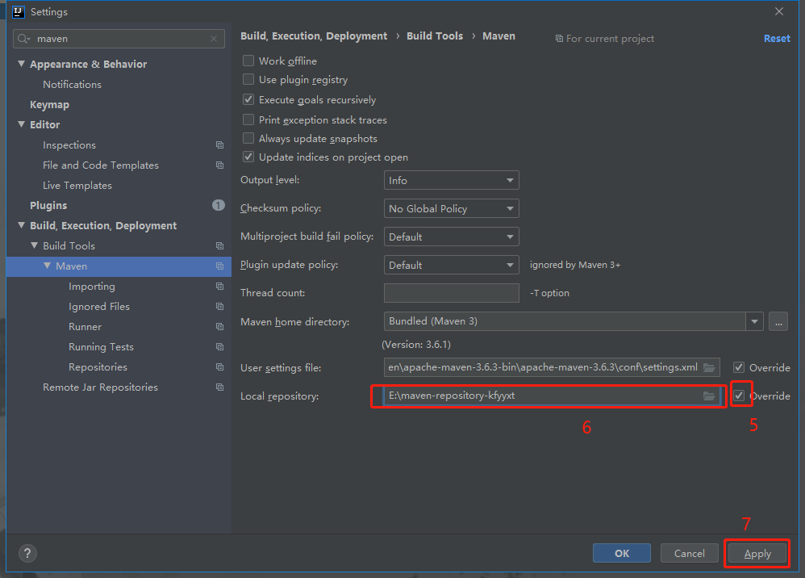This screenshot has height=578, width=805.
Task: Click project-level icon beside File and Code Templates
Action: [219, 165]
